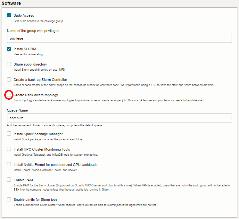239x219 pixels.
Task: Click the 'Install Grafana, Telegrapf, and InfluxDB' description
Action: [55, 155]
